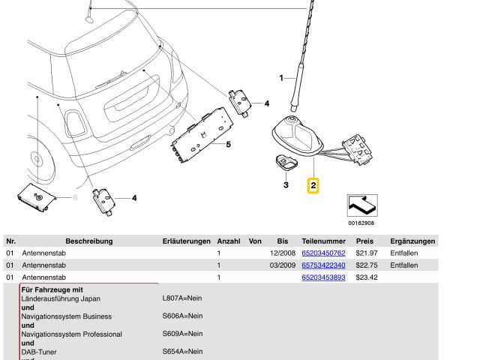Click callout number 3 below small gasket

pyautogui.click(x=285, y=184)
